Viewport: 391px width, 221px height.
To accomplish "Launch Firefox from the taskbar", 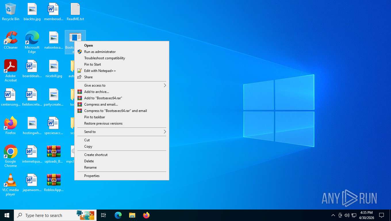I will pos(146,215).
